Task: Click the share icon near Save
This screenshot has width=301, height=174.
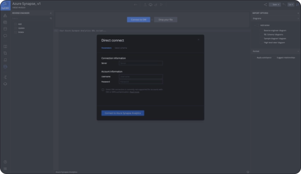Action: click(265, 5)
